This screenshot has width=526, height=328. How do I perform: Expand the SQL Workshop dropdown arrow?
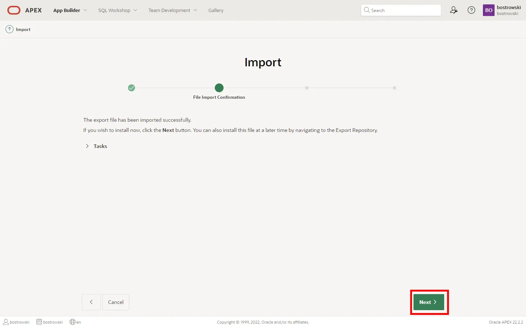[136, 10]
